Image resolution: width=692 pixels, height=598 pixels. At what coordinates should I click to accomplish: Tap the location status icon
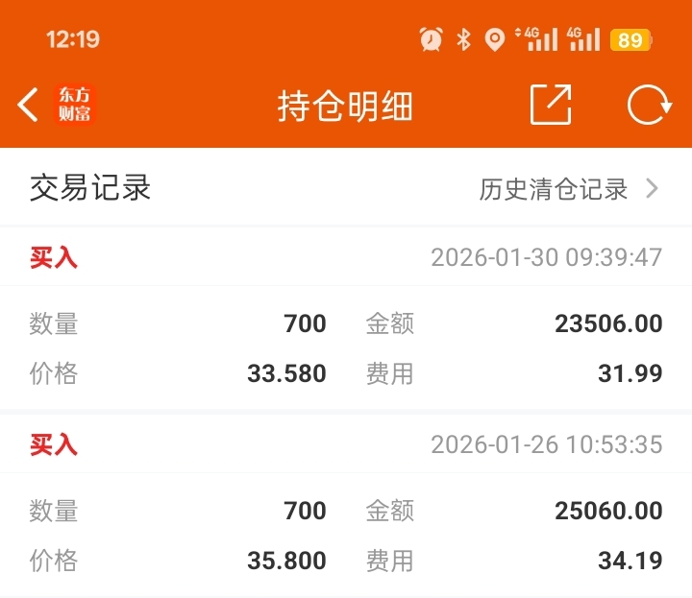click(494, 39)
